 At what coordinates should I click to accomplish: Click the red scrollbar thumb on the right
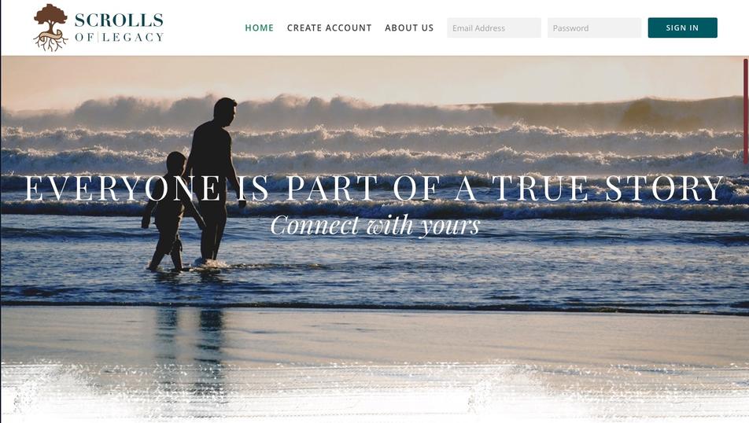[746, 112]
